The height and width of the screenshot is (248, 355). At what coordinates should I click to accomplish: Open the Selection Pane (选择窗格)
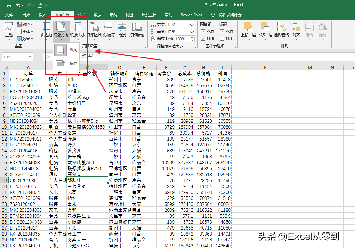coord(281,30)
